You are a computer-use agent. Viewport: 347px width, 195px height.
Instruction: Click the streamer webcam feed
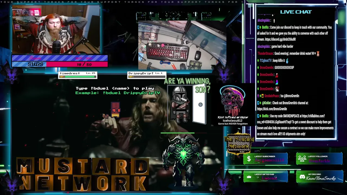tap(56, 29)
